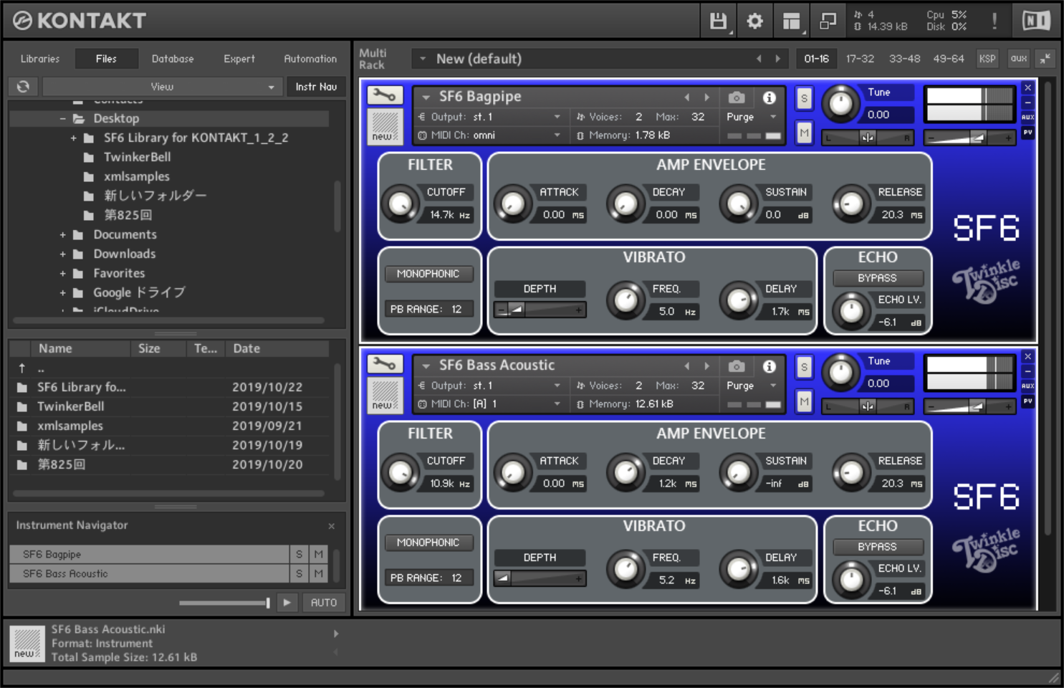Solo the SF6 Bass Acoustic instrument

coord(804,368)
